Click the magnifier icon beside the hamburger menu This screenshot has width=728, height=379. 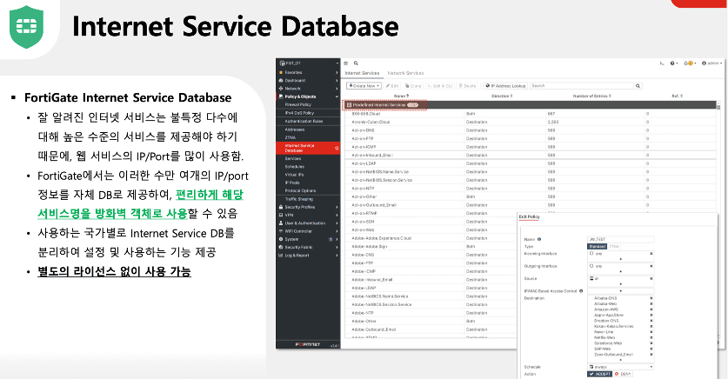(x=356, y=63)
